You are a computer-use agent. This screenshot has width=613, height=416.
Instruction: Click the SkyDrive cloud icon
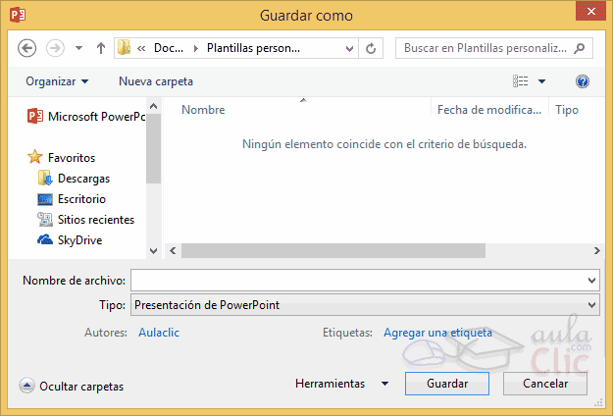tap(45, 239)
